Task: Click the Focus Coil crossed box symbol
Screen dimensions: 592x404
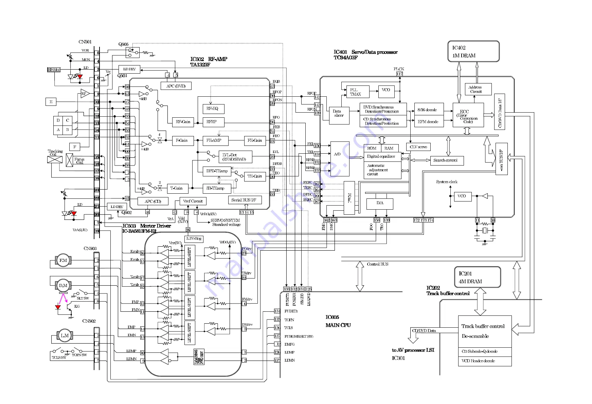Action: click(69, 160)
